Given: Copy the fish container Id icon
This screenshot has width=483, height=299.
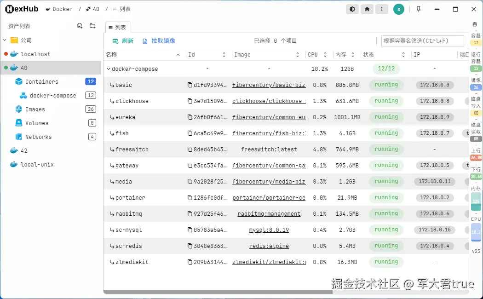Looking at the screenshot, I should pos(190,133).
